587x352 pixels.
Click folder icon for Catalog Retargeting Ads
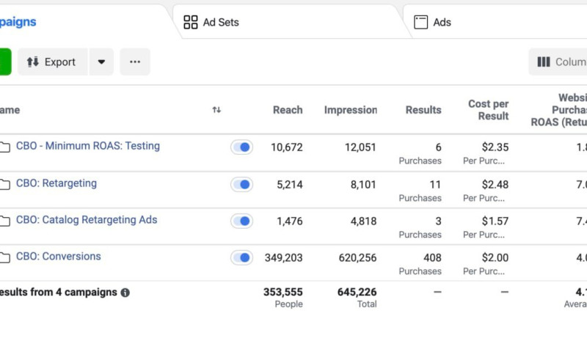pyautogui.click(x=5, y=221)
